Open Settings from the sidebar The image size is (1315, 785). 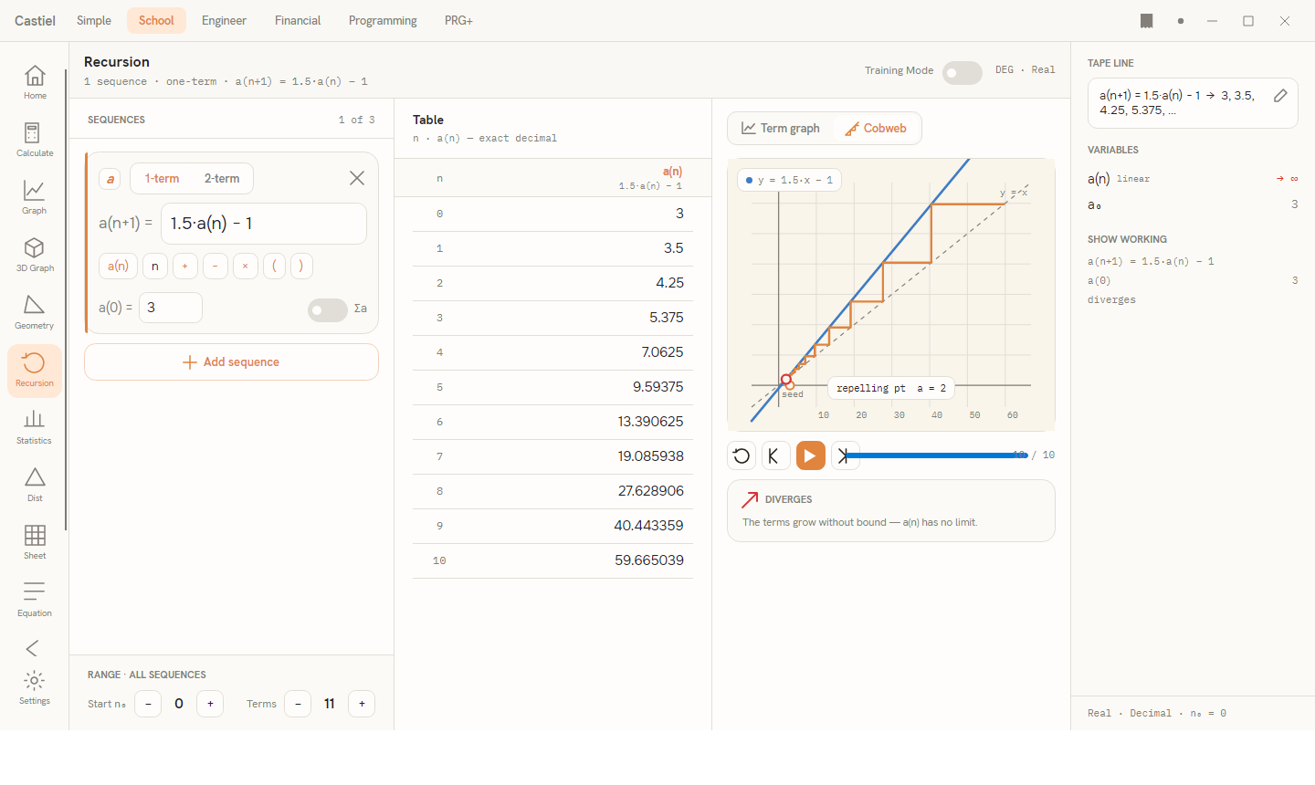coord(35,688)
